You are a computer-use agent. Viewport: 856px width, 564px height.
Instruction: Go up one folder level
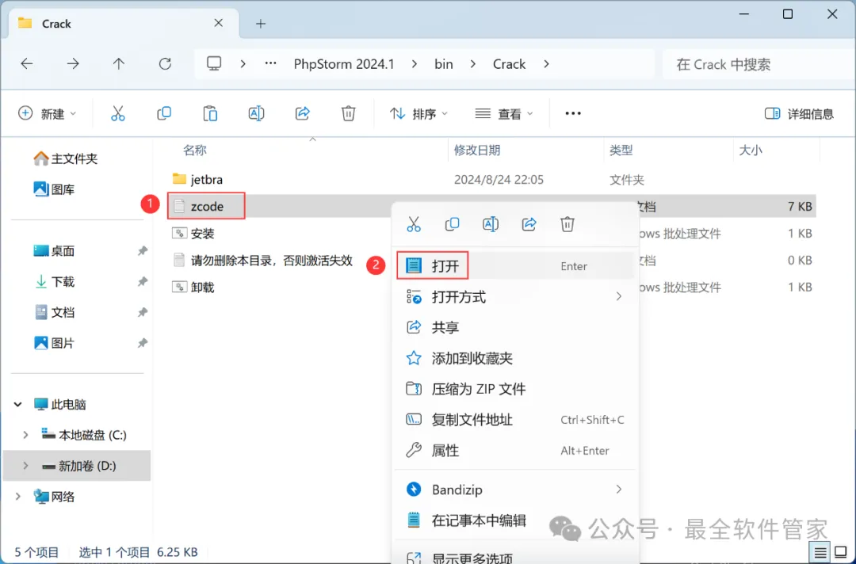(118, 64)
